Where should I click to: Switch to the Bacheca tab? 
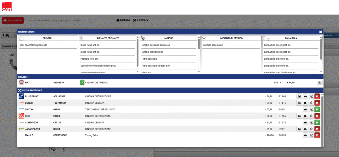123,20
